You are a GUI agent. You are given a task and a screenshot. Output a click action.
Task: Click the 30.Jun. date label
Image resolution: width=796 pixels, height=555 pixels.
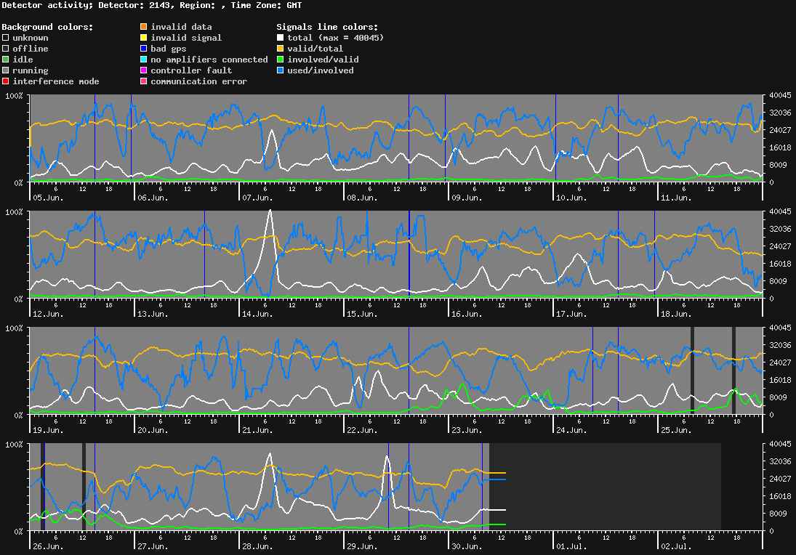click(x=467, y=546)
